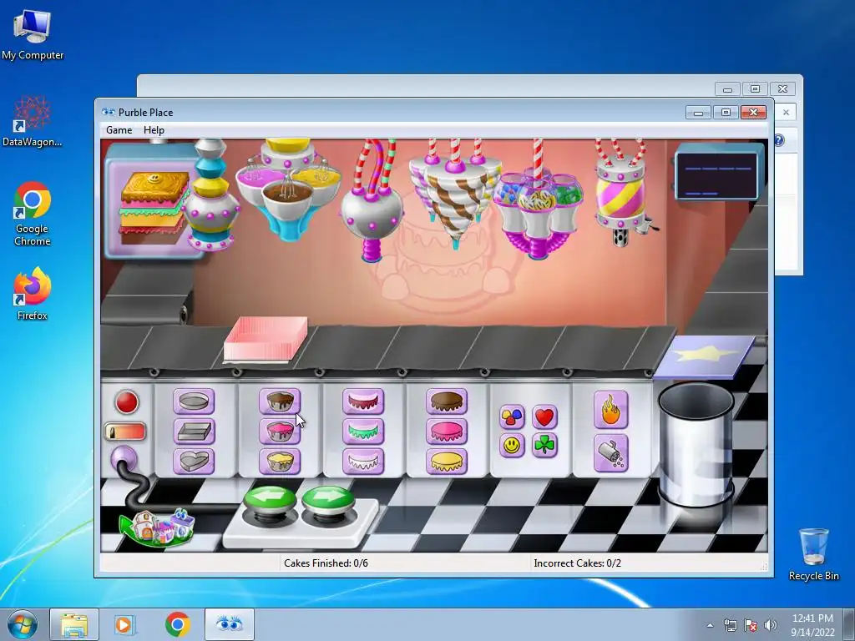Select the square cake pan button

click(194, 432)
